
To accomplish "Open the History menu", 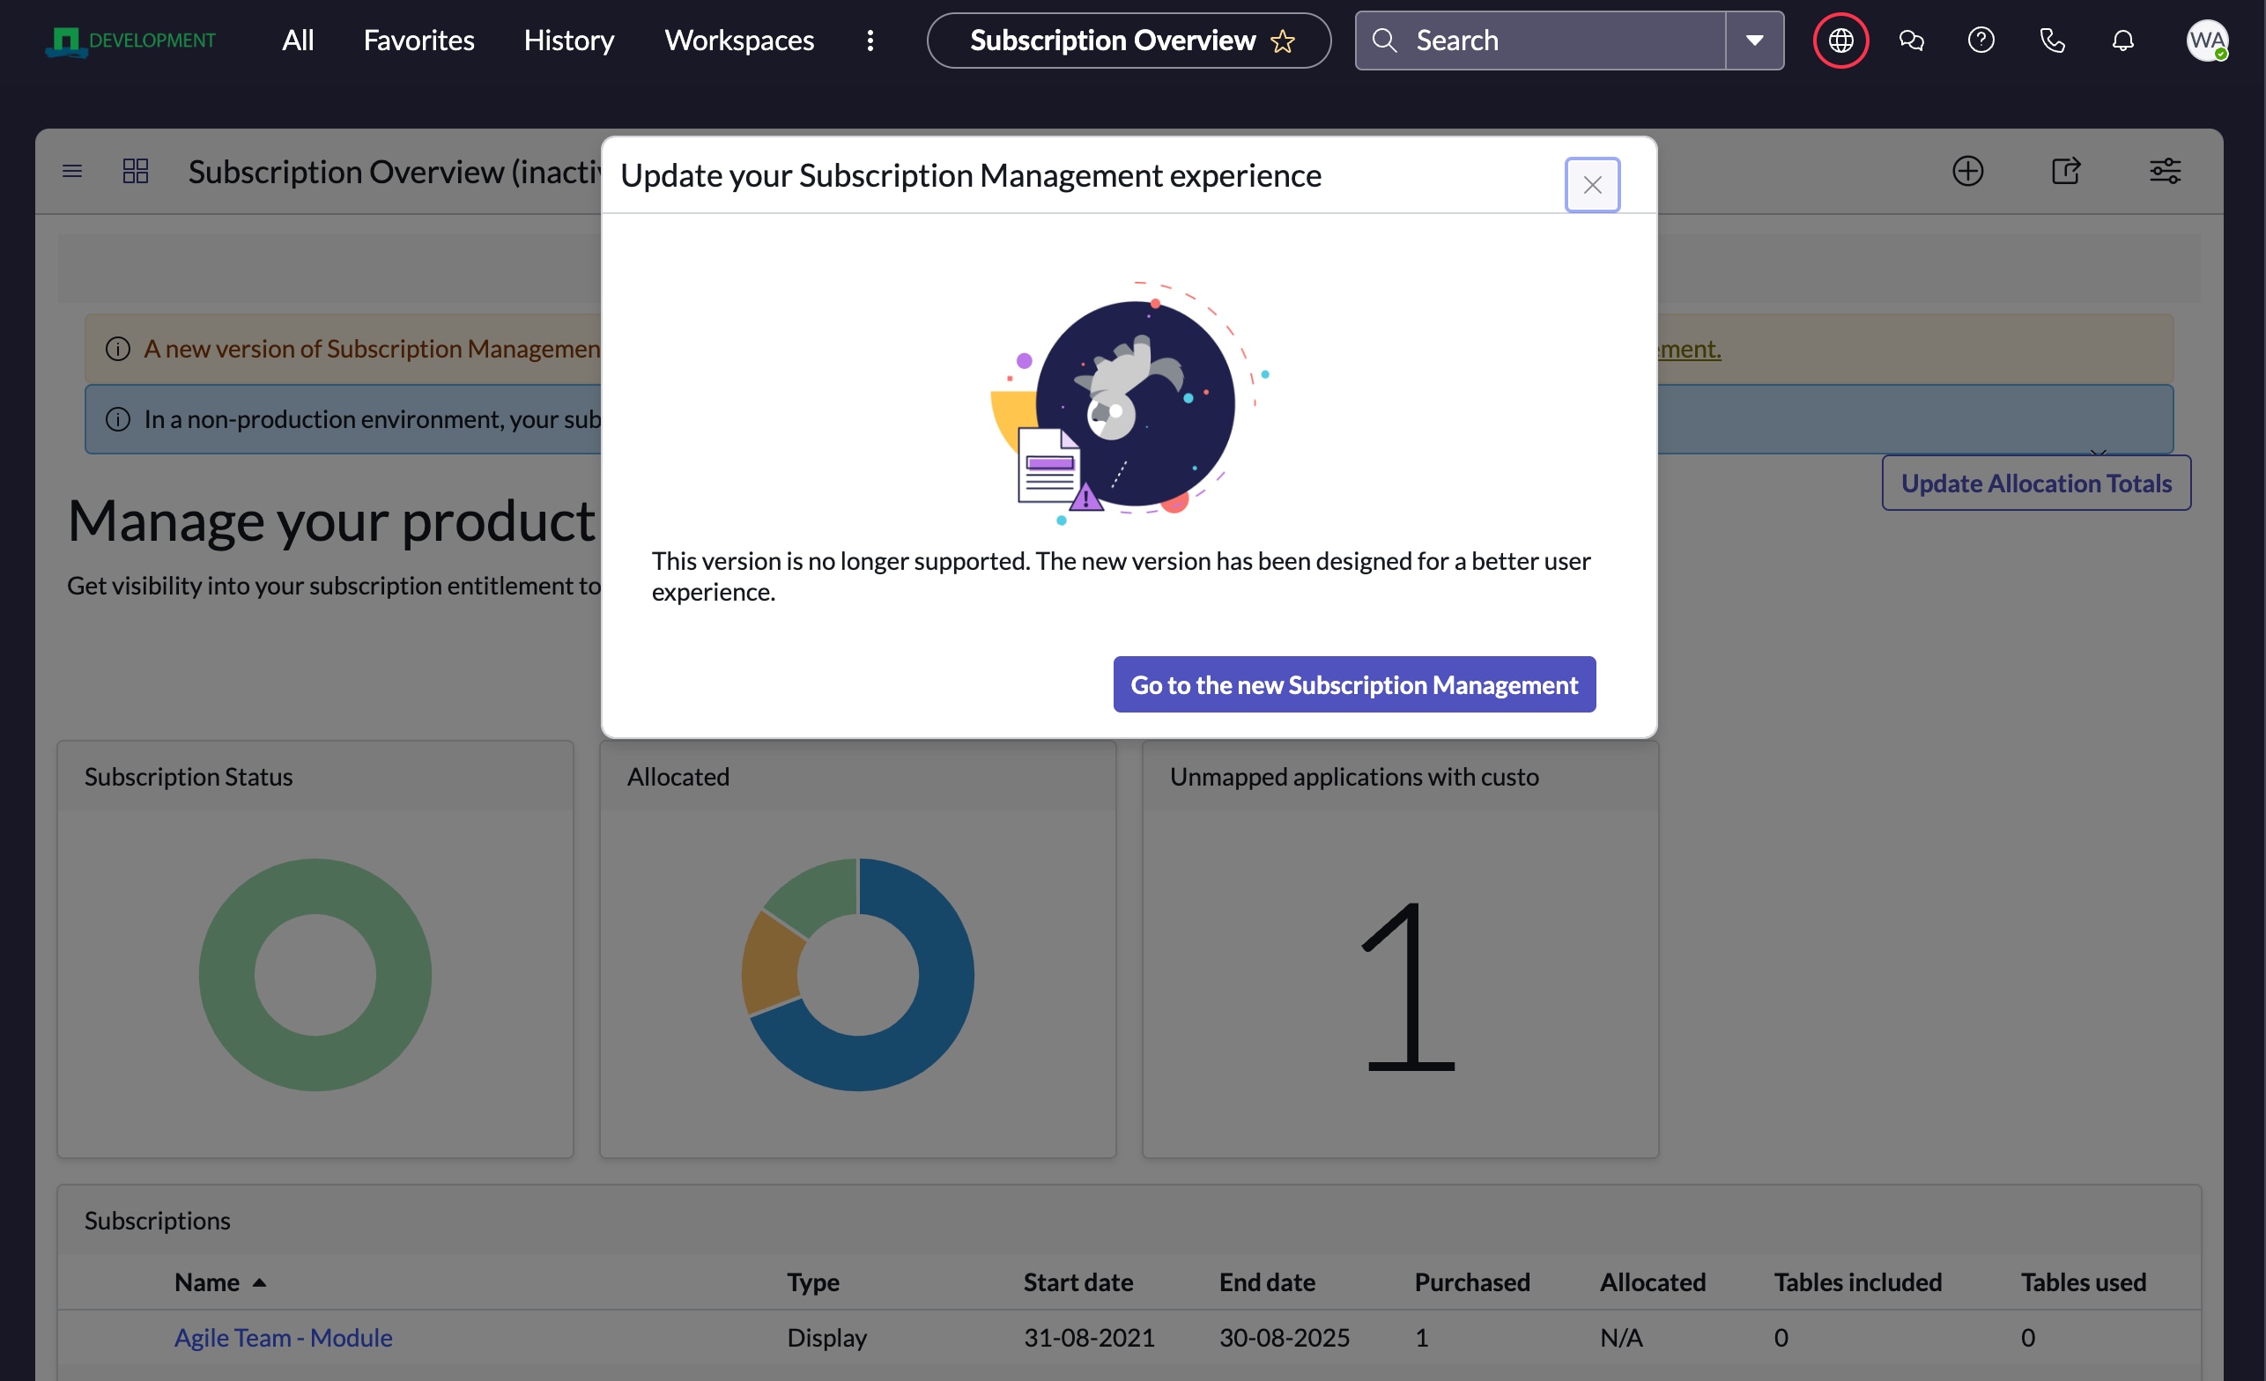I will coord(568,41).
